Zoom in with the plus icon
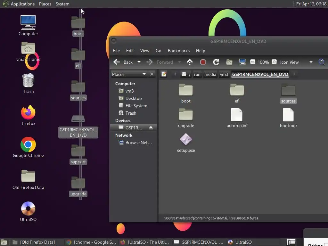This screenshot has width=328, height=246. click(x=274, y=62)
